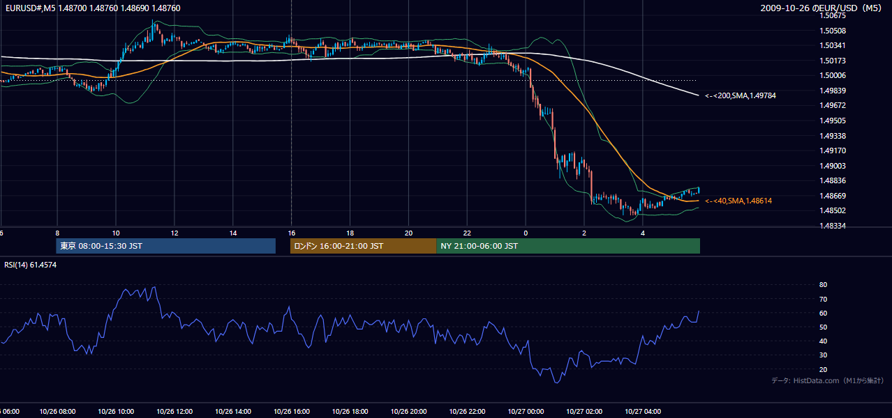This screenshot has width=892, height=418.
Task: Click RSI scale level 40
Action: (x=823, y=341)
